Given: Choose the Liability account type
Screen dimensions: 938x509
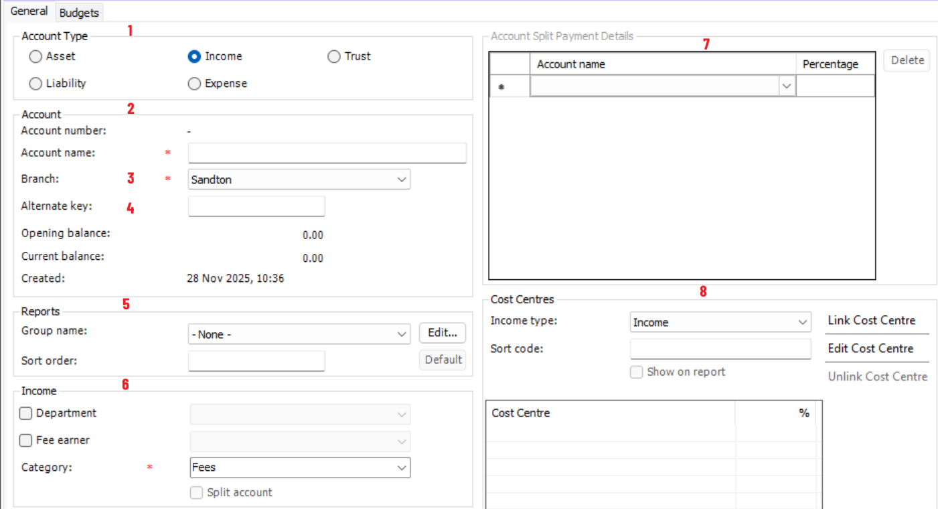Looking at the screenshot, I should click(x=35, y=84).
